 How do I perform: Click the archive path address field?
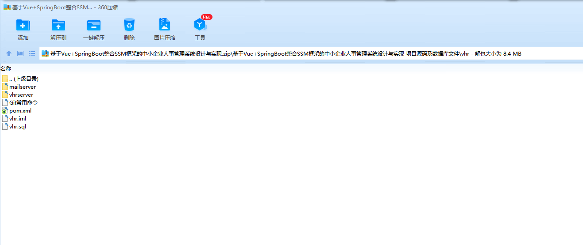(311, 53)
